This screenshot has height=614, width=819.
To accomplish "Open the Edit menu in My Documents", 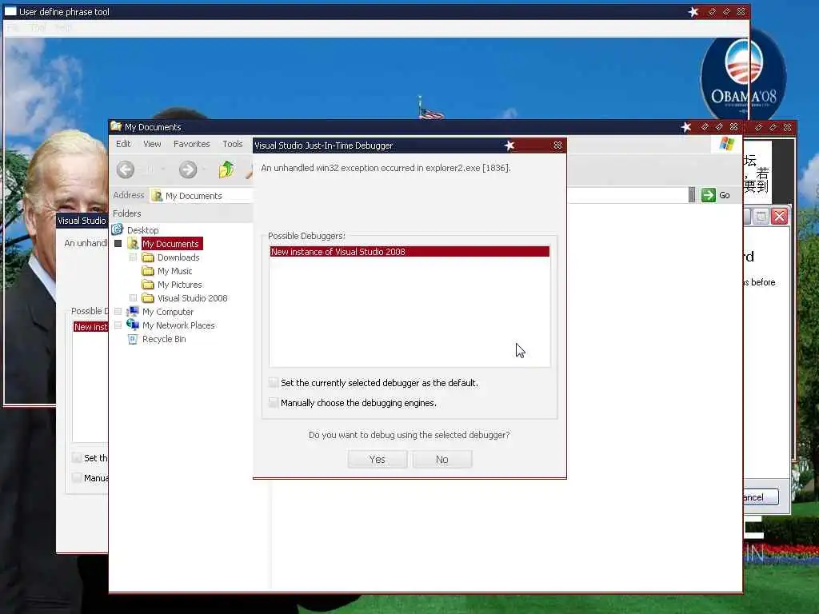I will tap(123, 144).
